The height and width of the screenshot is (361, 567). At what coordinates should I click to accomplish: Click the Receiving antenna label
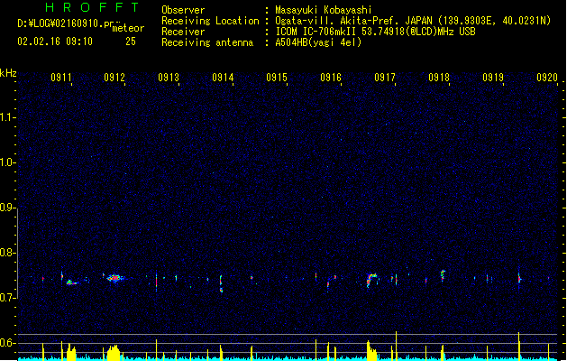coord(207,42)
